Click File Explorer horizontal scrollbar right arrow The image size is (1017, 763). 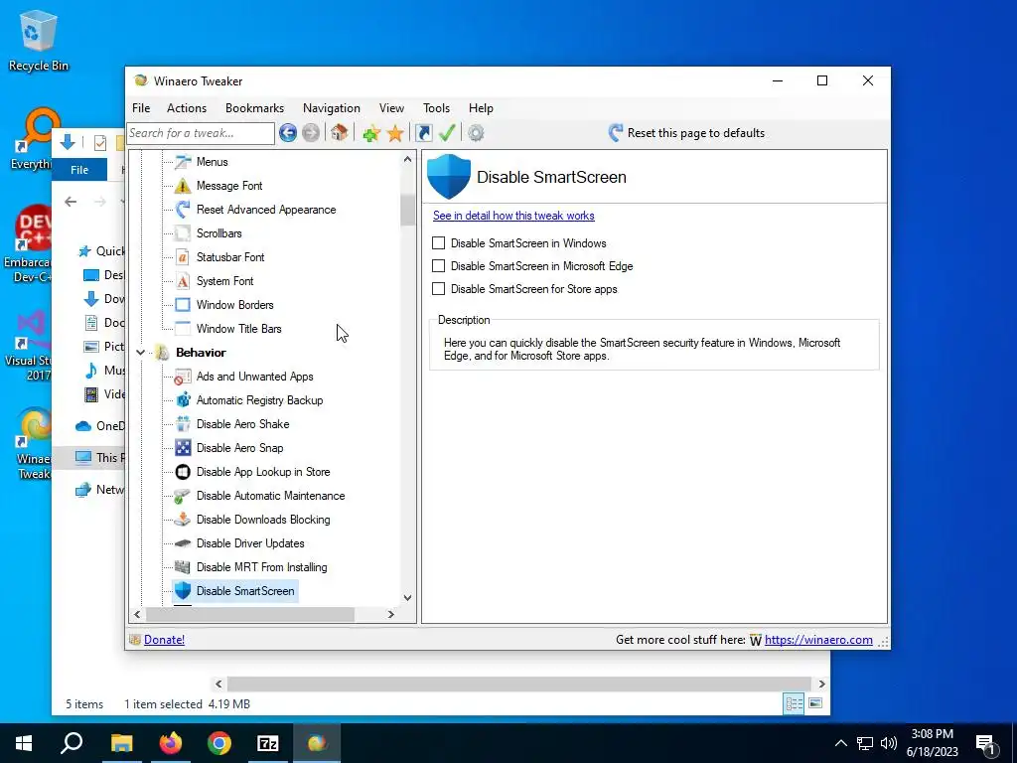tap(821, 684)
